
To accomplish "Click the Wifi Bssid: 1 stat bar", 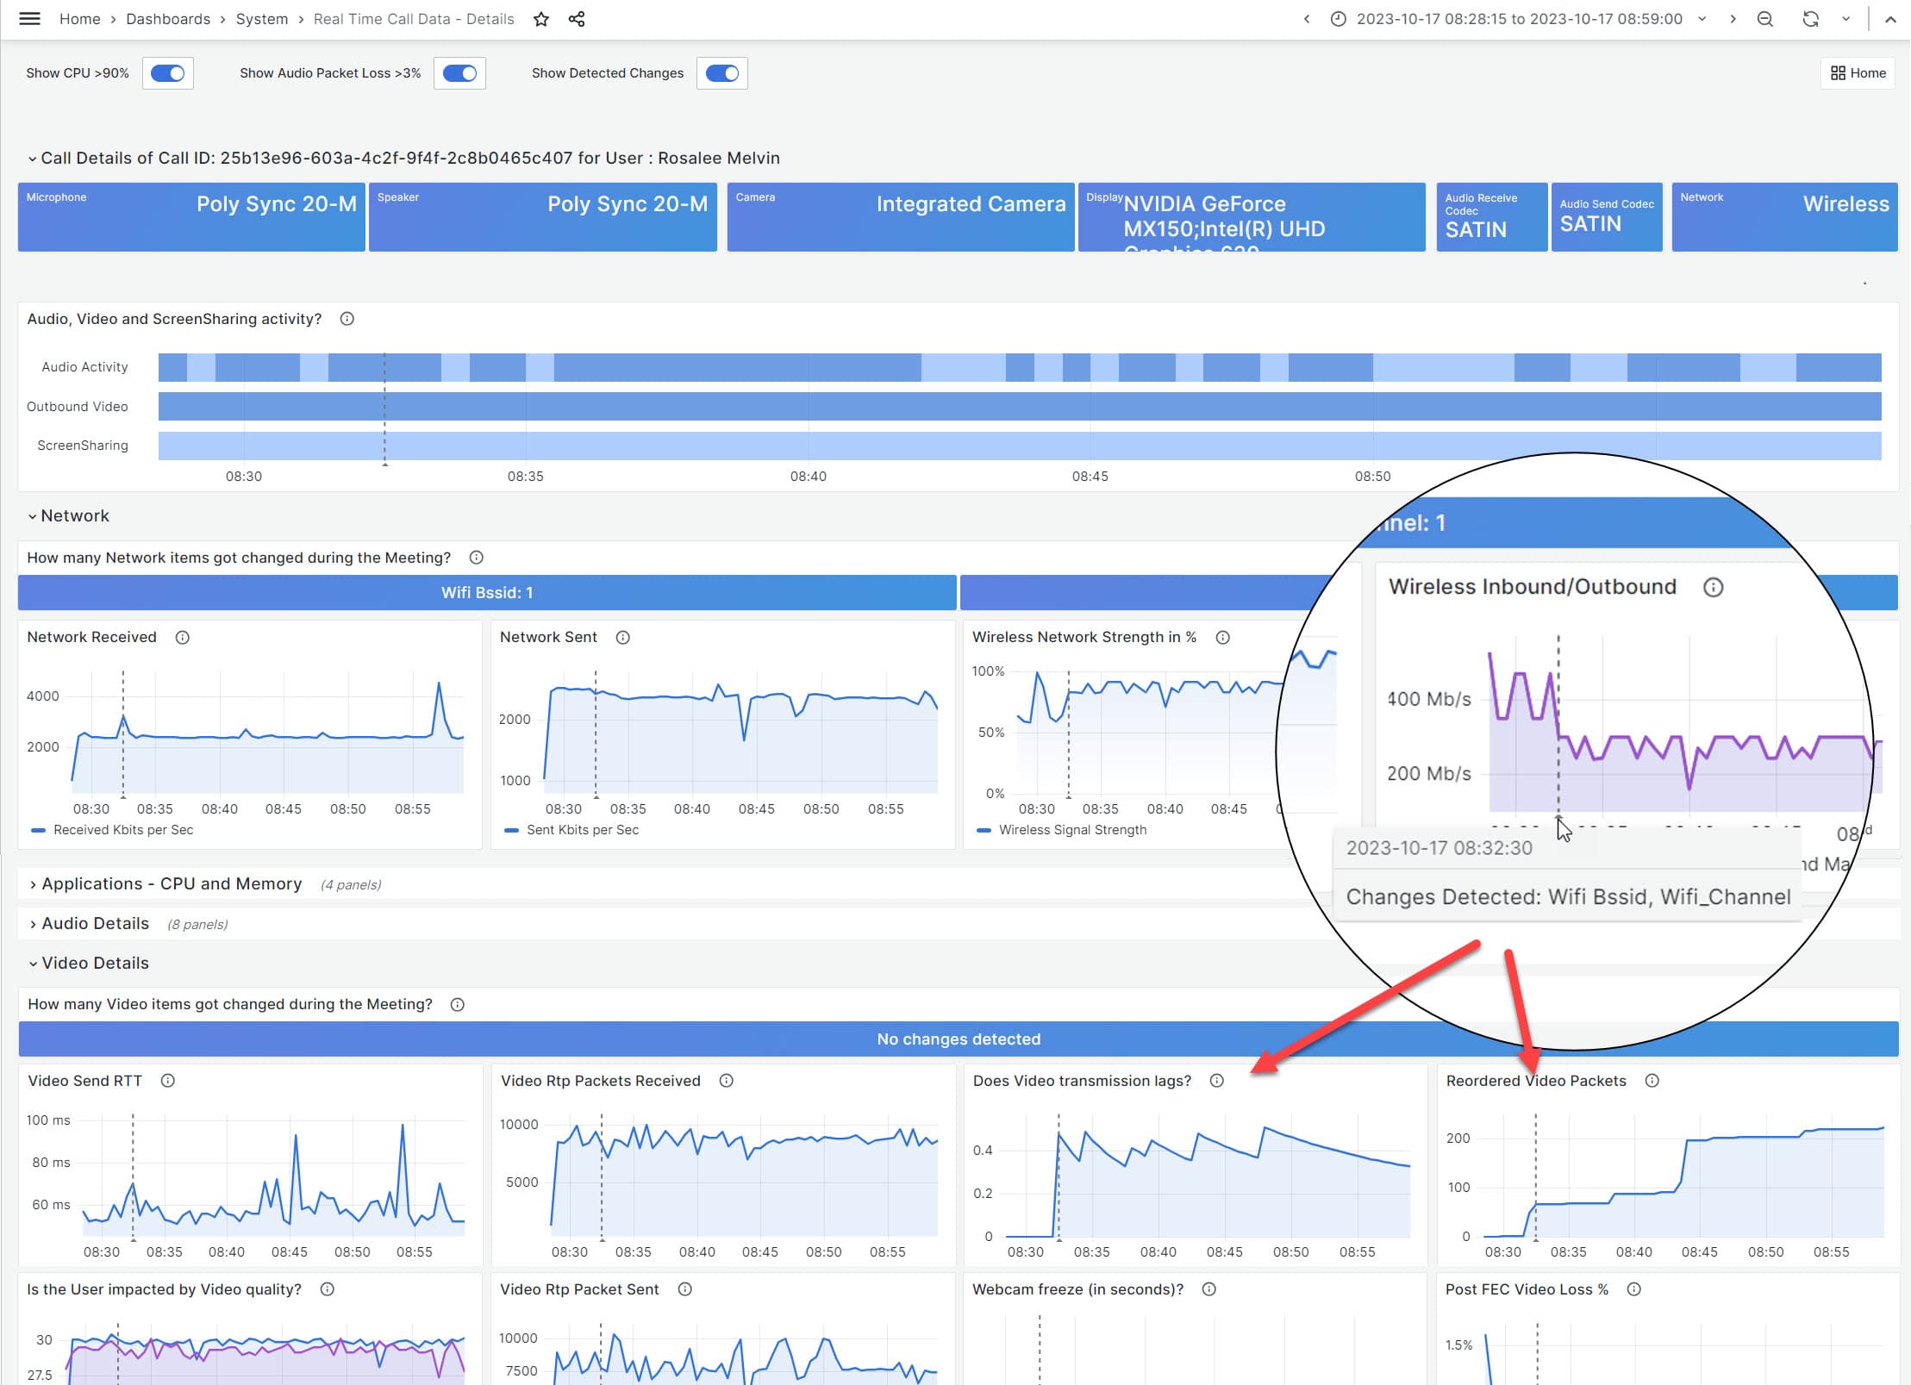I will (487, 593).
